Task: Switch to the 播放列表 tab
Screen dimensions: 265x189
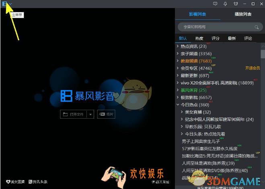Action: [x=243, y=14]
